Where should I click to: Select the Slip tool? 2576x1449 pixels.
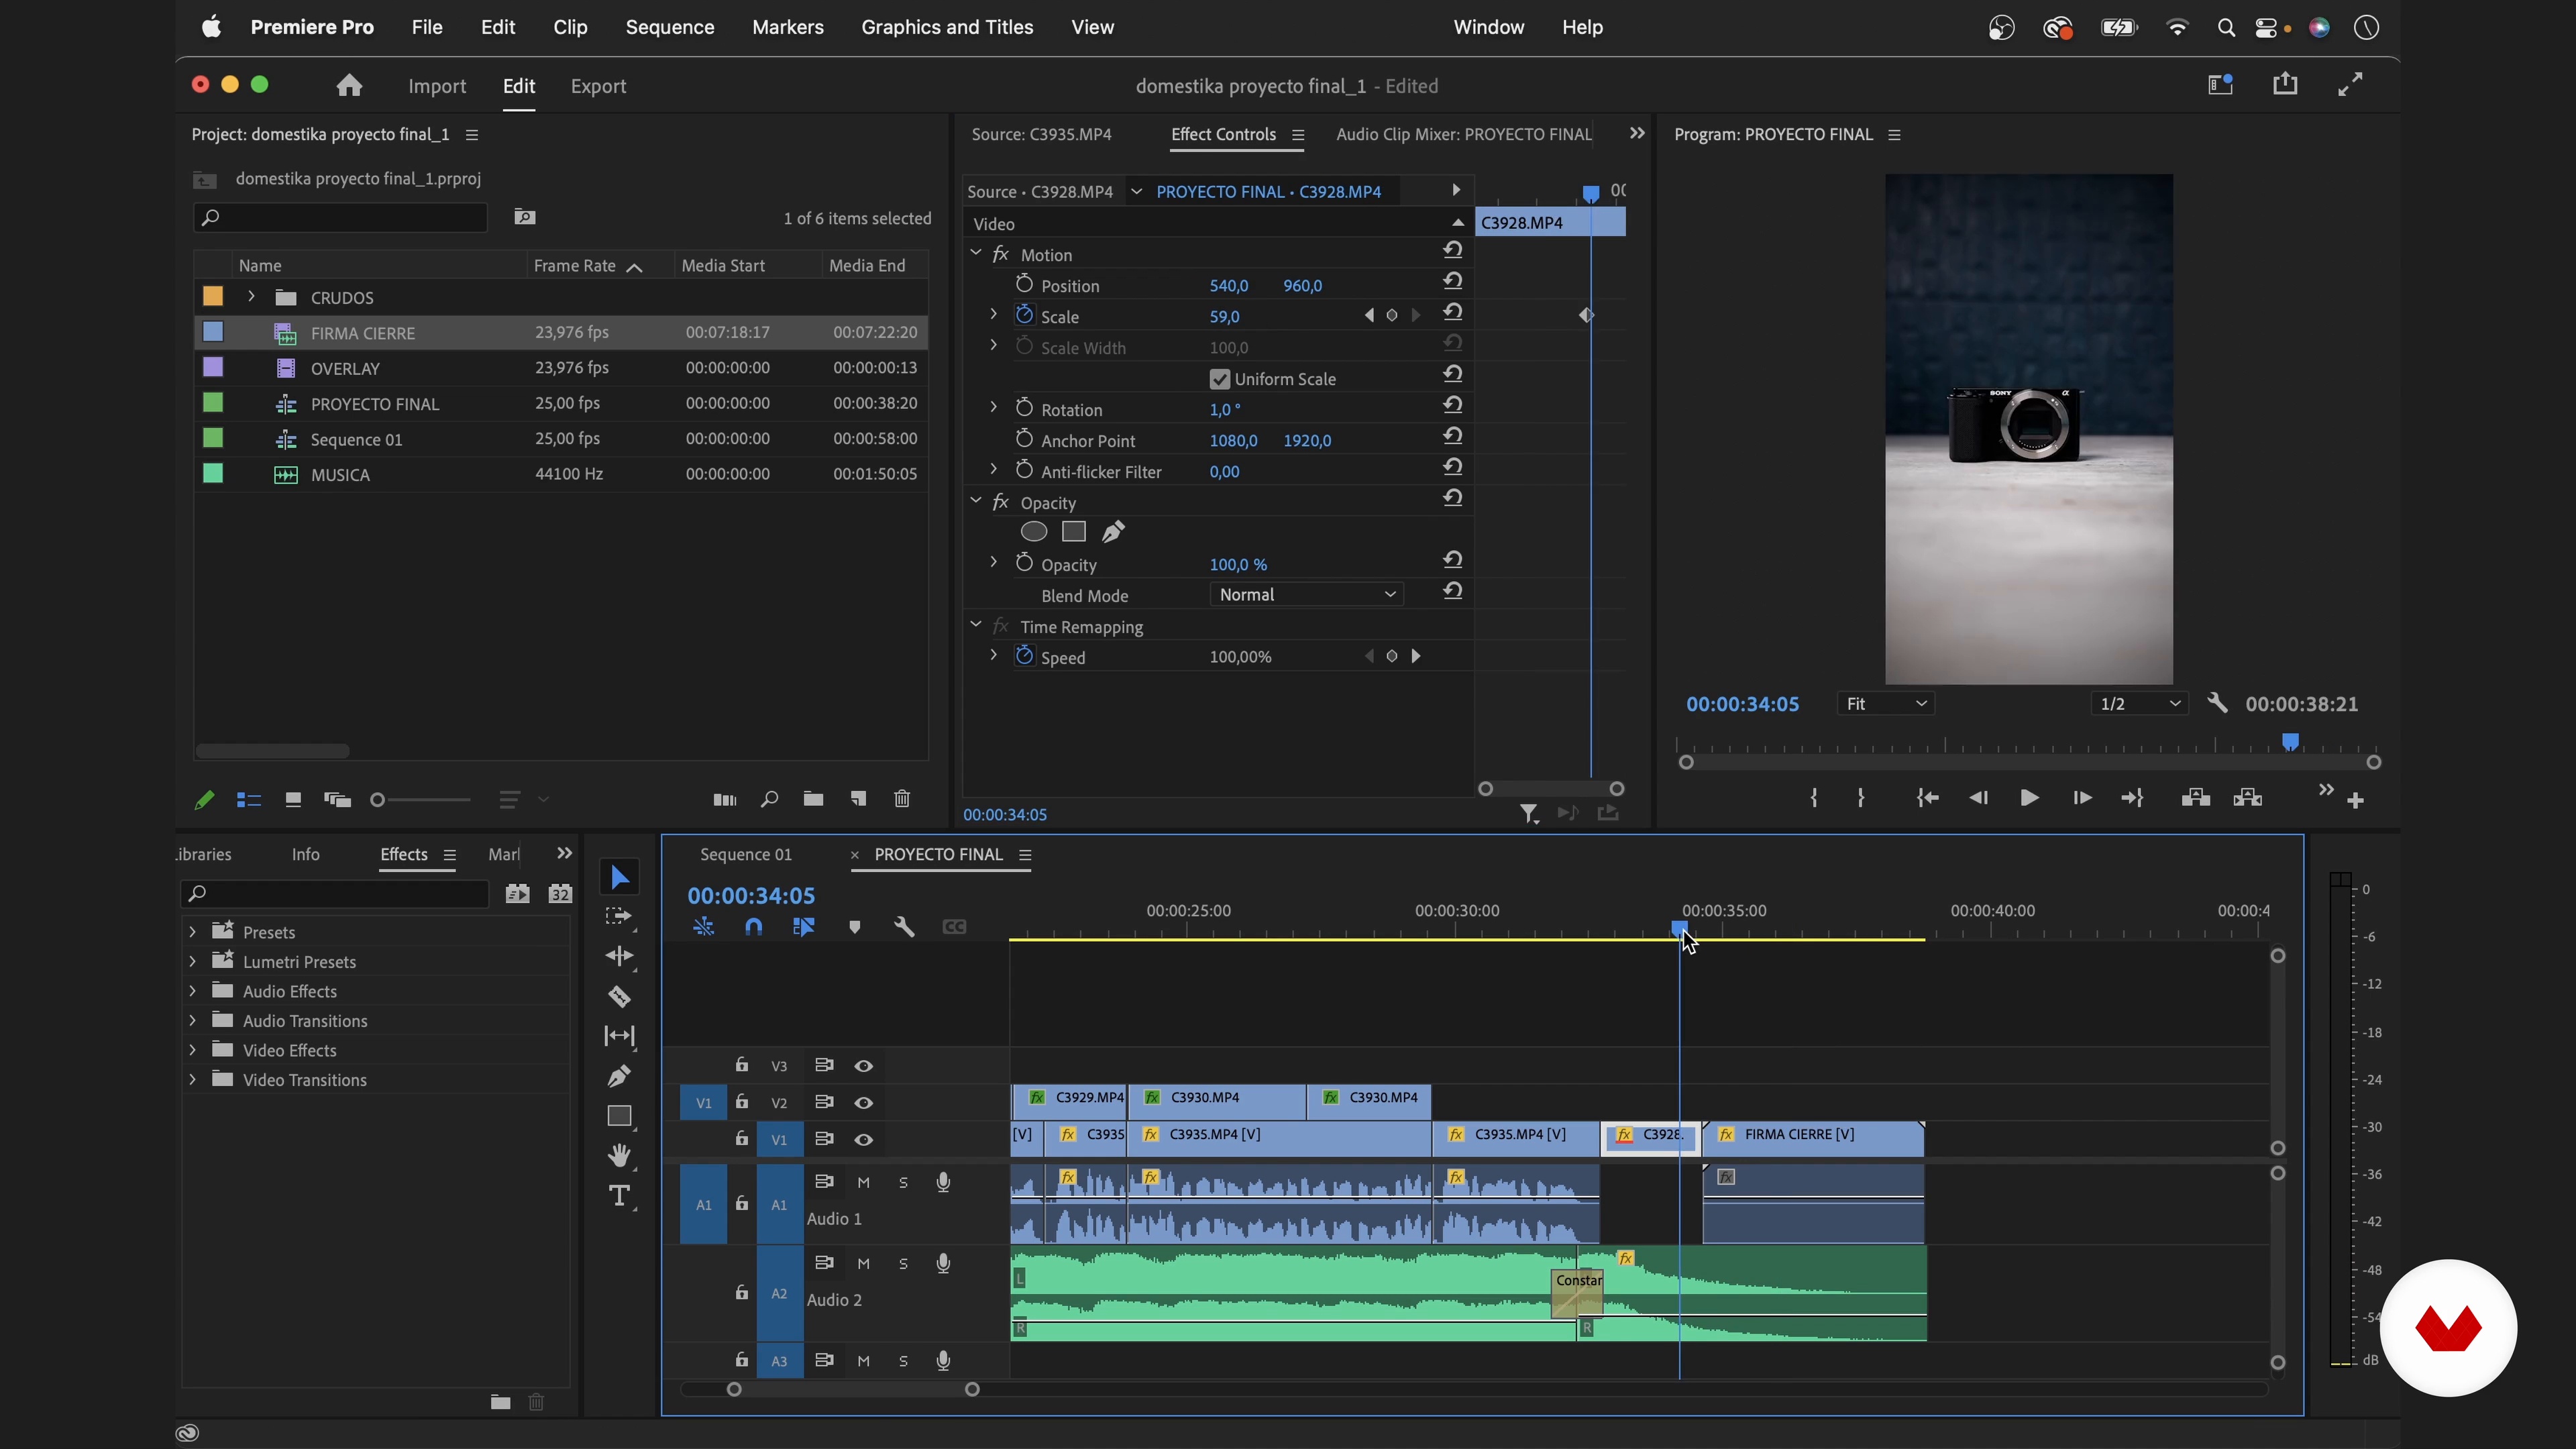tap(619, 1036)
